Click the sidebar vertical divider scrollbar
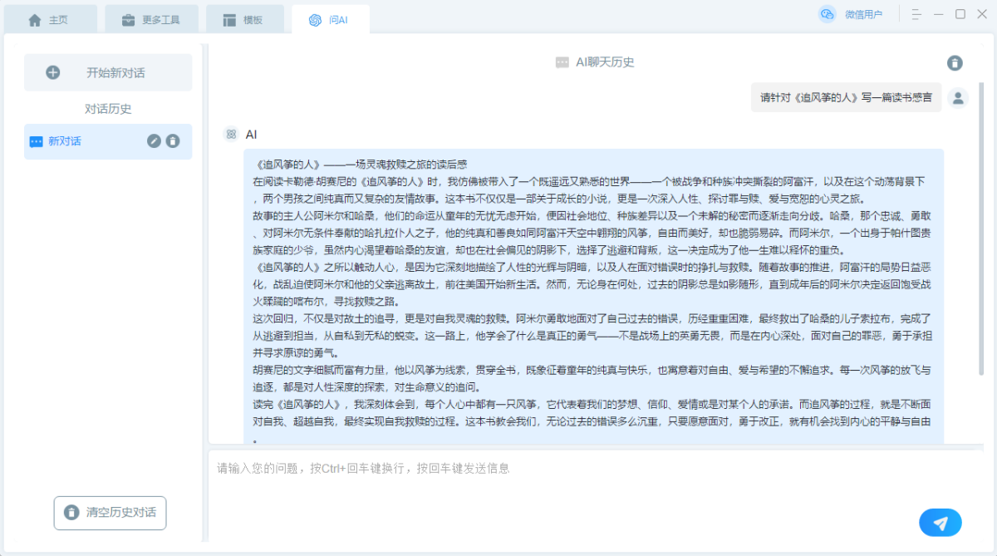This screenshot has height=556, width=997. [204, 291]
